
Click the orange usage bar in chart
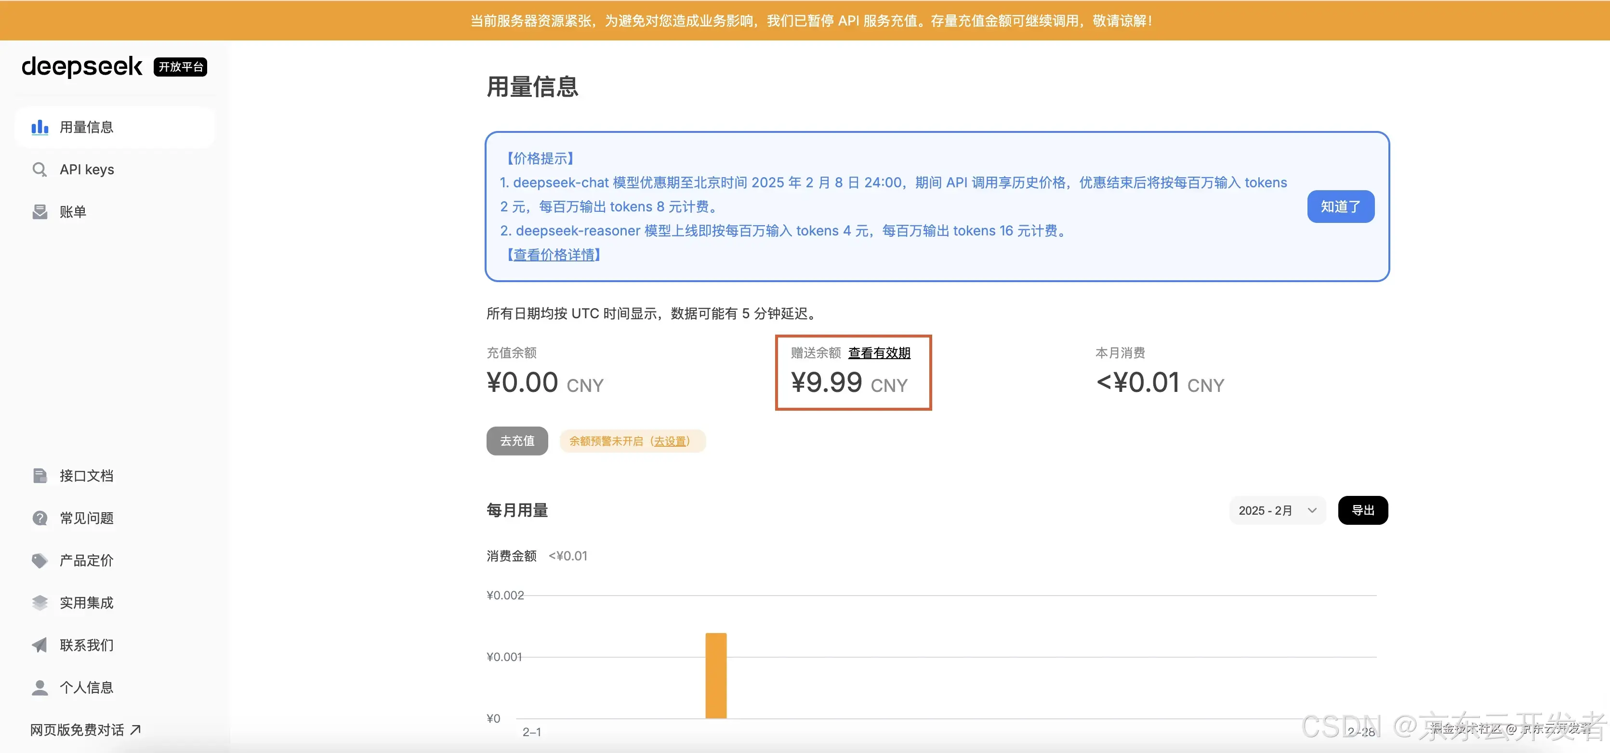pos(715,676)
